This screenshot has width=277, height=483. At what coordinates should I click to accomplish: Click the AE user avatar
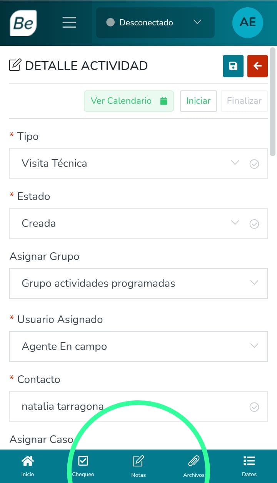tap(247, 23)
